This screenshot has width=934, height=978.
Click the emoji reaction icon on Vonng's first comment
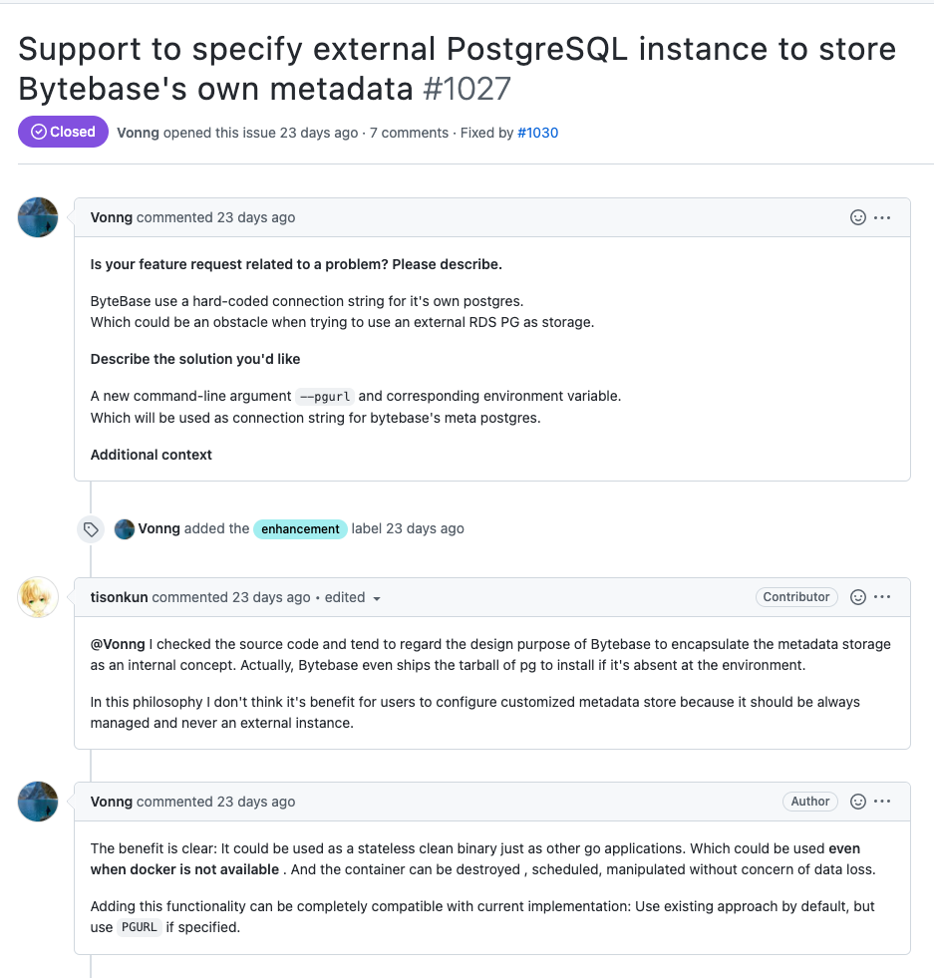(857, 217)
